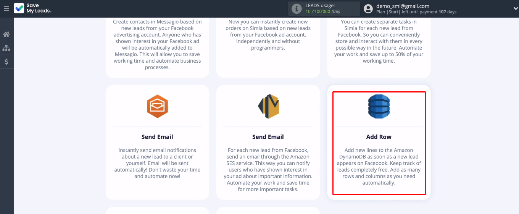Click the Save My Leads logo
519x214 pixels.
[19, 8]
